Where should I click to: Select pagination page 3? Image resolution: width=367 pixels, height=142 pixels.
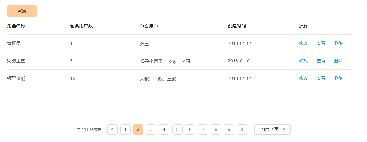point(151,129)
